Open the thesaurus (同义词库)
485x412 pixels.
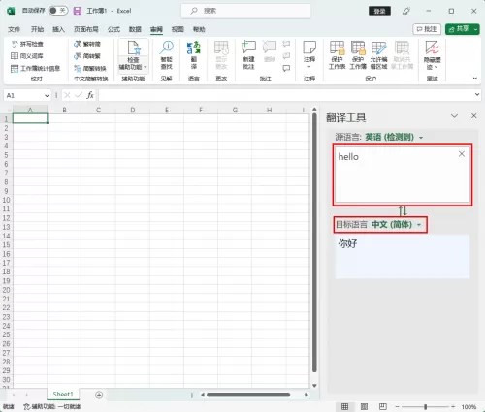coord(27,56)
